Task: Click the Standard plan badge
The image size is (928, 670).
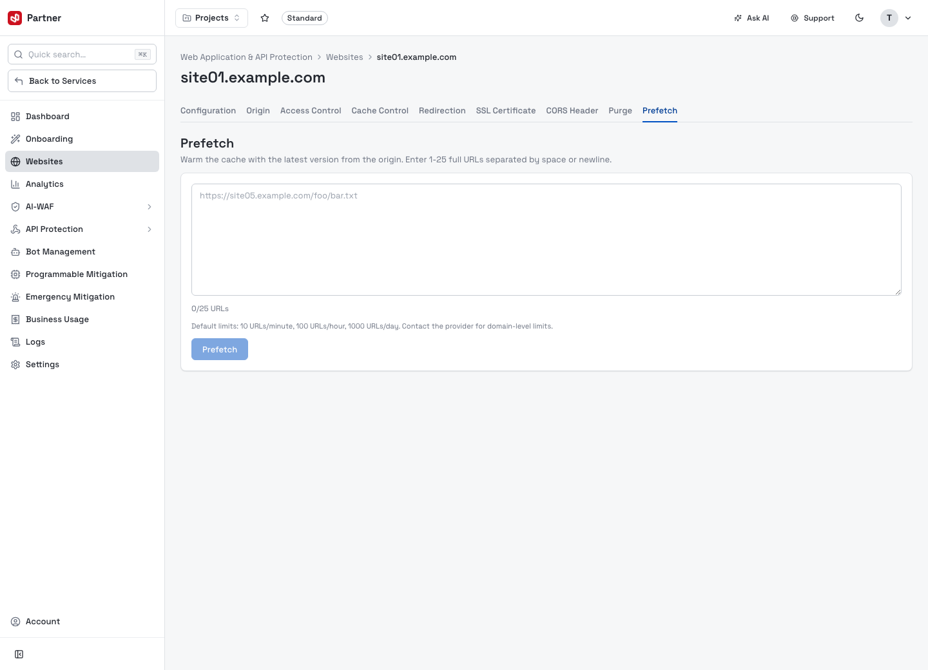Action: [305, 18]
